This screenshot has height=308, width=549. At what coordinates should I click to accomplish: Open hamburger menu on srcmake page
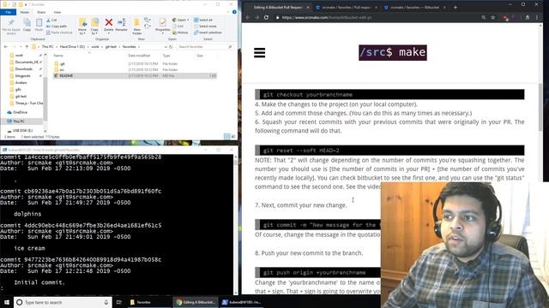(x=259, y=53)
